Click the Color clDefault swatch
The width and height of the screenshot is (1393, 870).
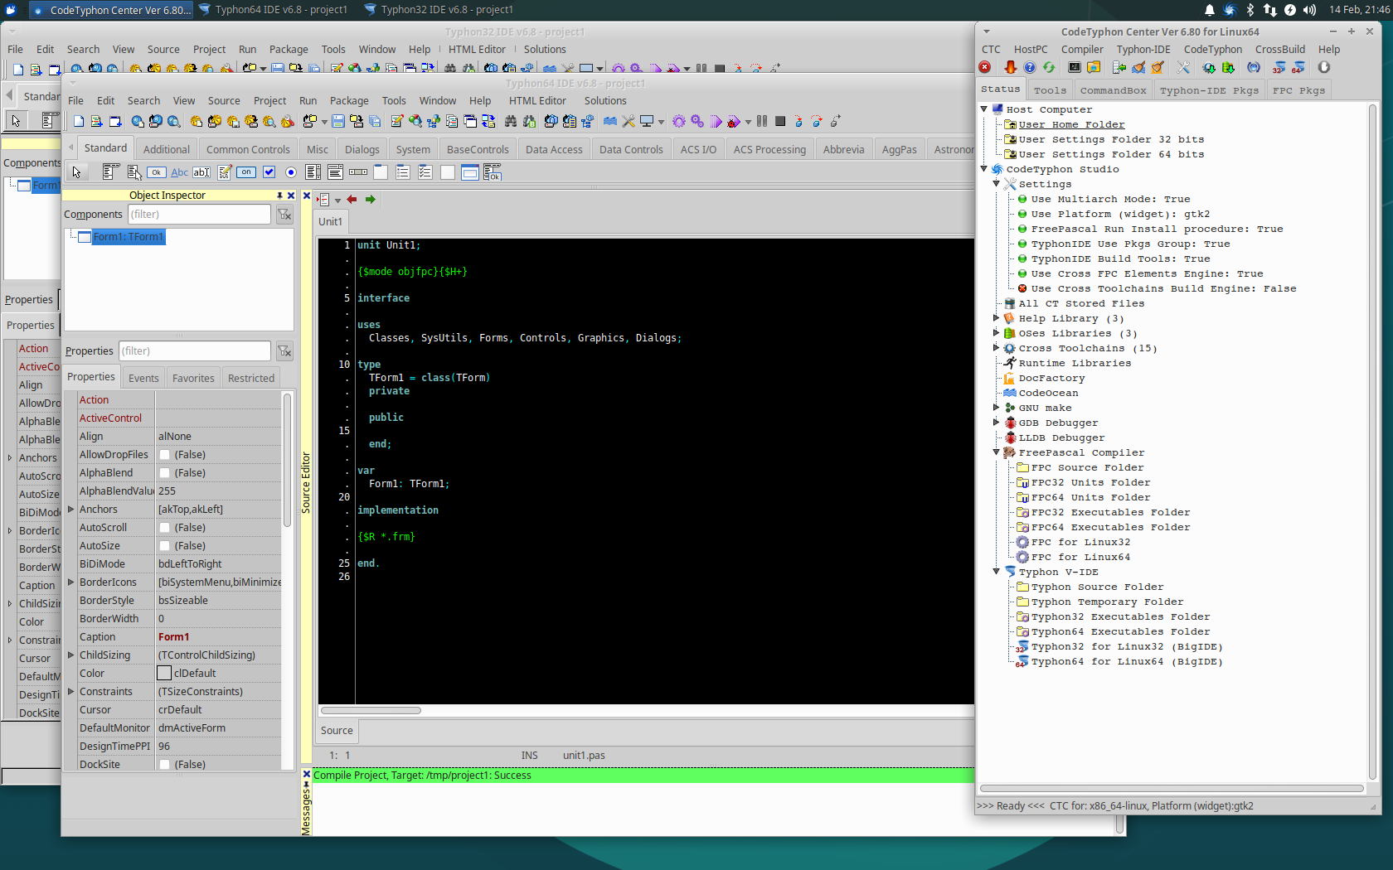pos(164,674)
